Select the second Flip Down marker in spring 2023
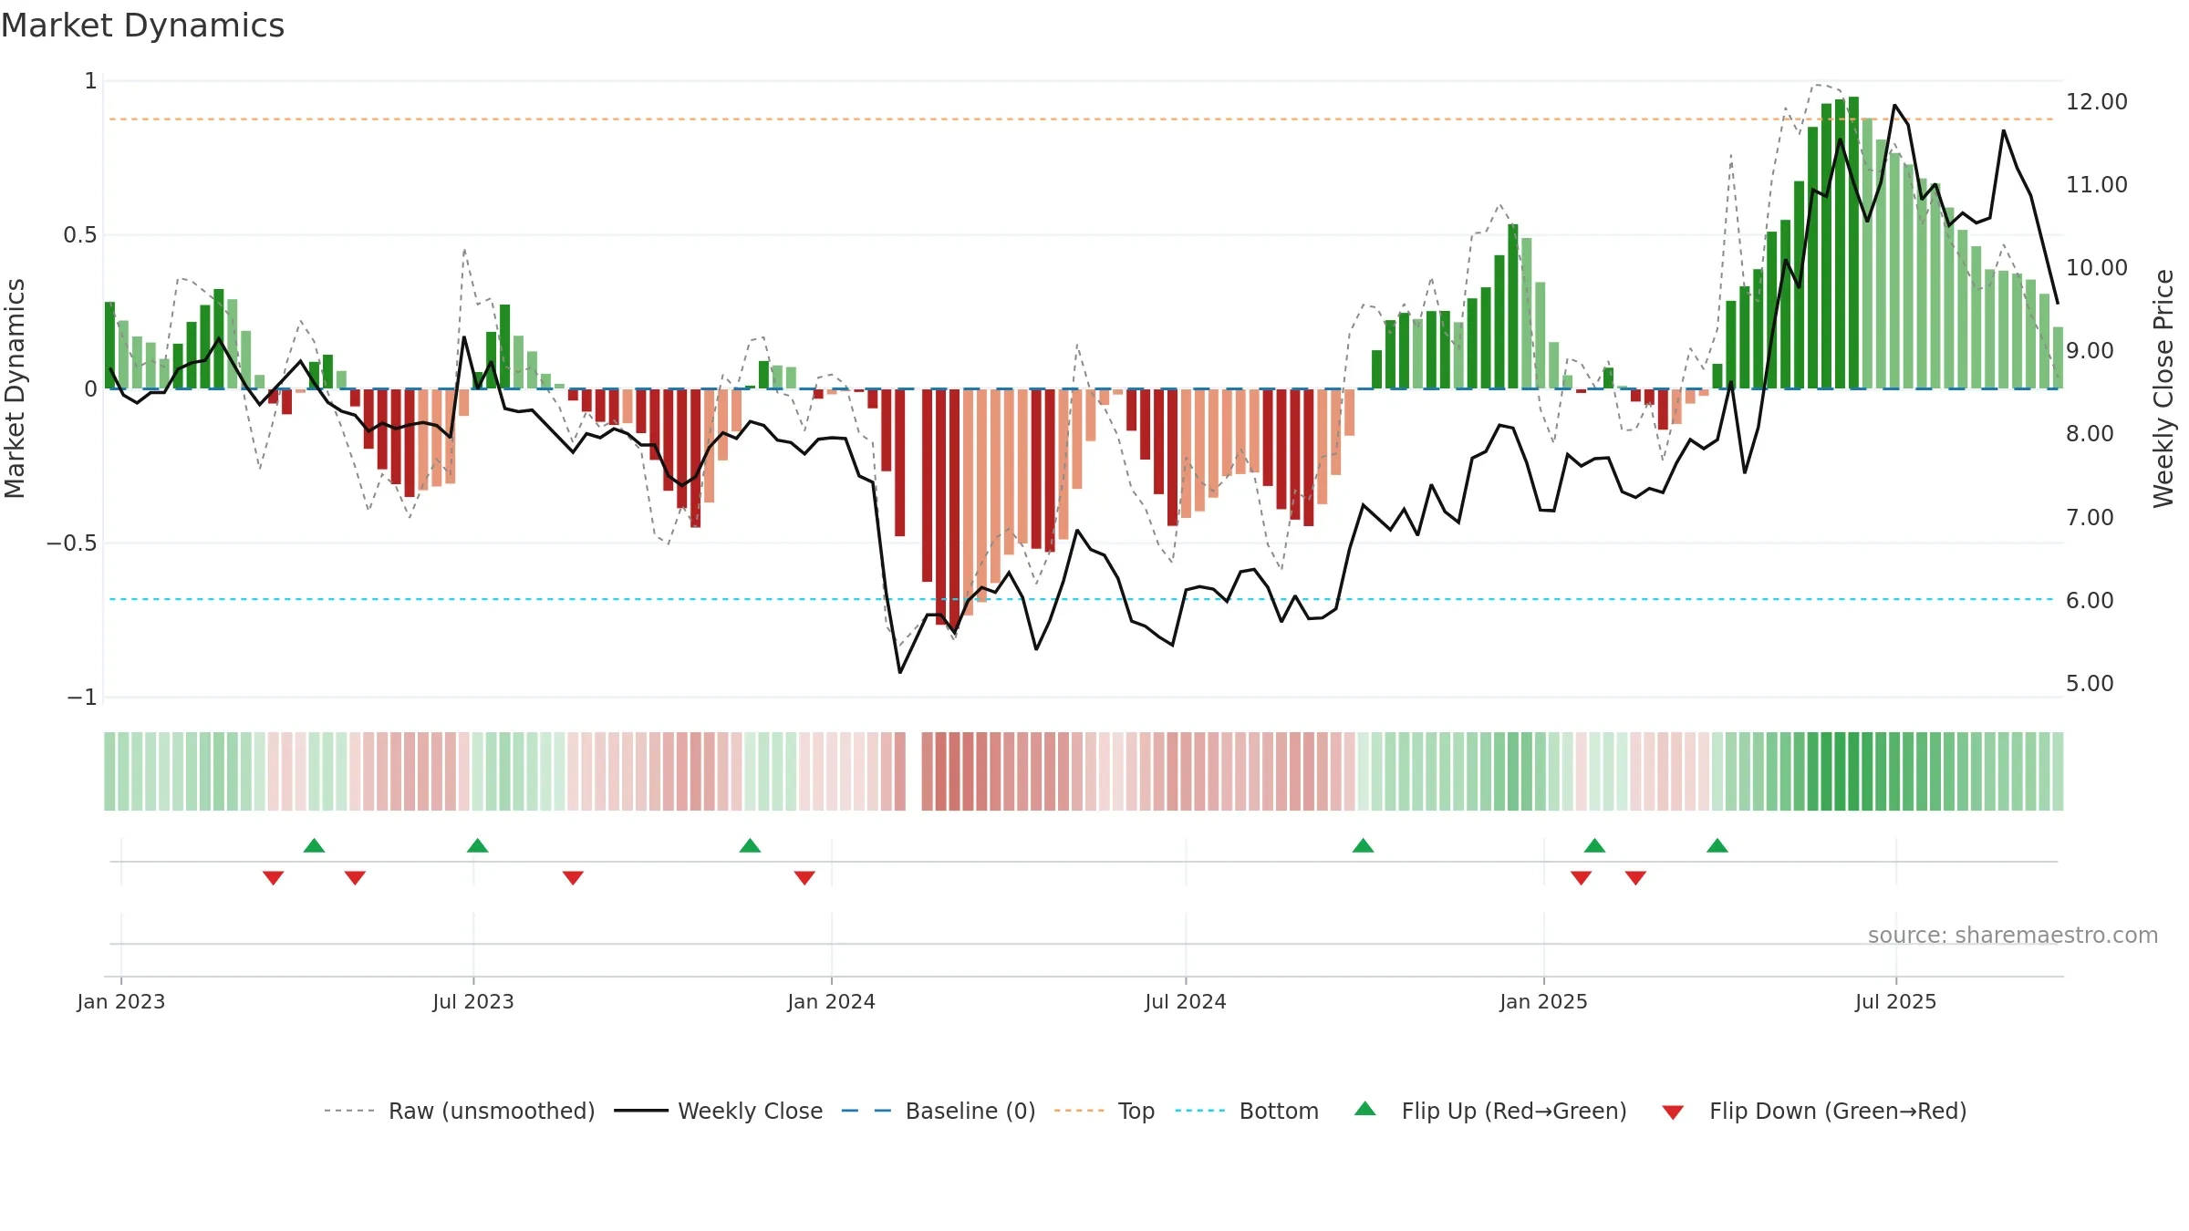 click(x=355, y=878)
